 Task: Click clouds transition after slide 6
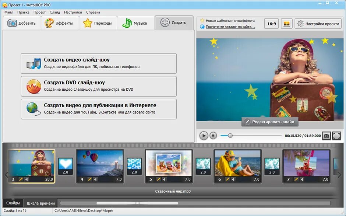click(x=272, y=166)
